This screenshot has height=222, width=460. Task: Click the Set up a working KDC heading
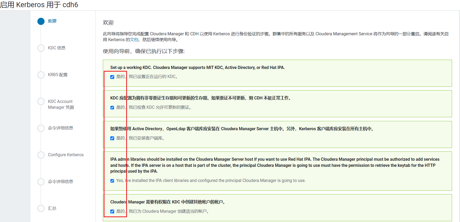pyautogui.click(x=198, y=67)
